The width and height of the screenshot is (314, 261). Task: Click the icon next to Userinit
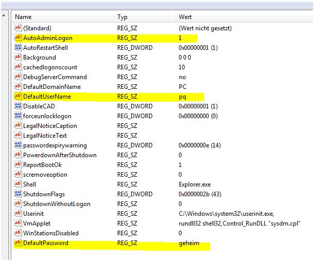coord(17,213)
